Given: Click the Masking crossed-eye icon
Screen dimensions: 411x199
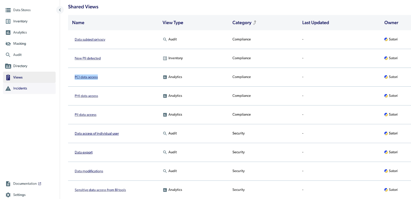Looking at the screenshot, I should (8, 44).
